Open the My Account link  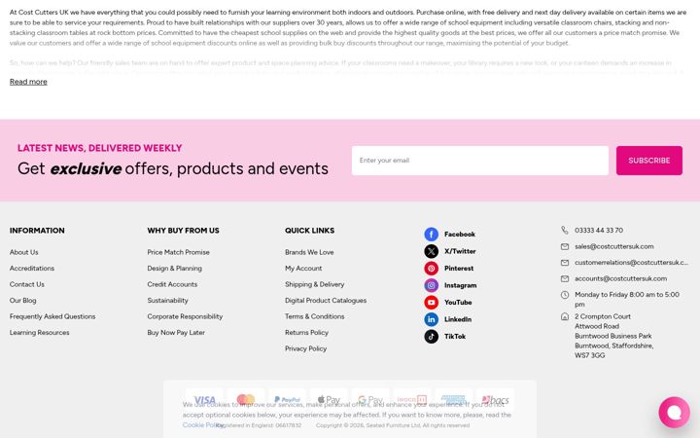[303, 269]
